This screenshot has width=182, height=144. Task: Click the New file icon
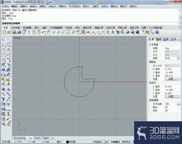(x=4, y=32)
